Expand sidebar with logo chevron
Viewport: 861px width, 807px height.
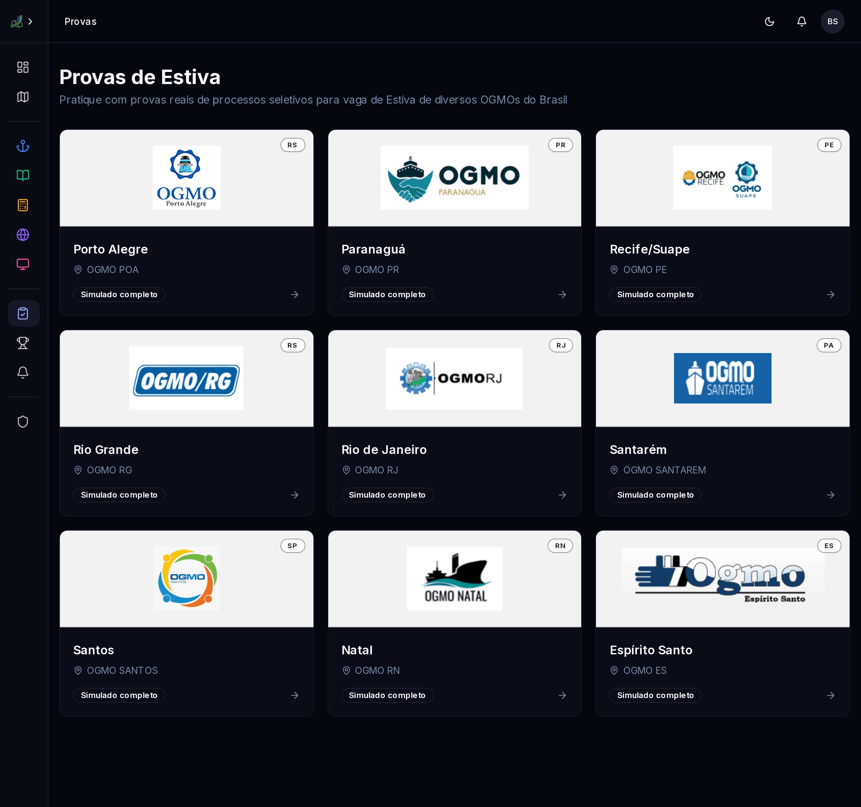click(30, 22)
